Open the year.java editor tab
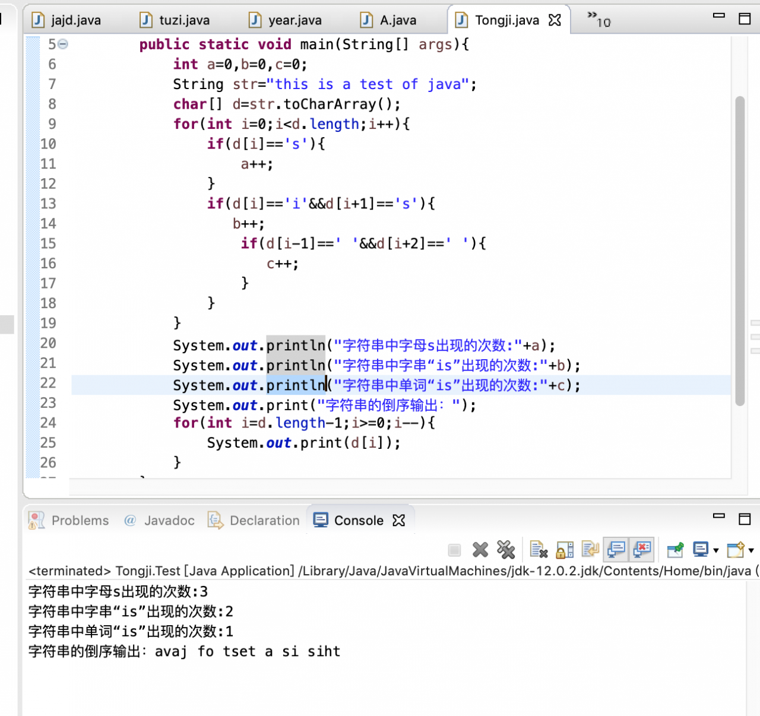 point(285,20)
